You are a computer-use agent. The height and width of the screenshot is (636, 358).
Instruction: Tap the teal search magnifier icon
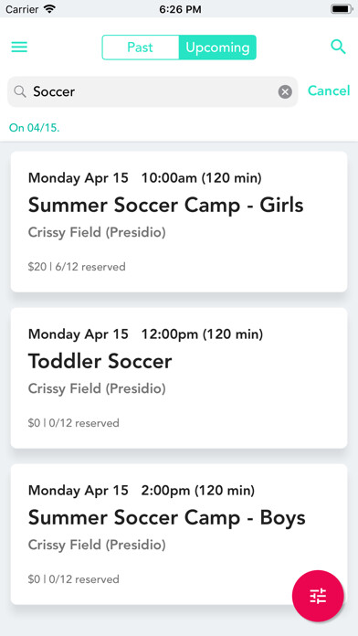point(338,47)
